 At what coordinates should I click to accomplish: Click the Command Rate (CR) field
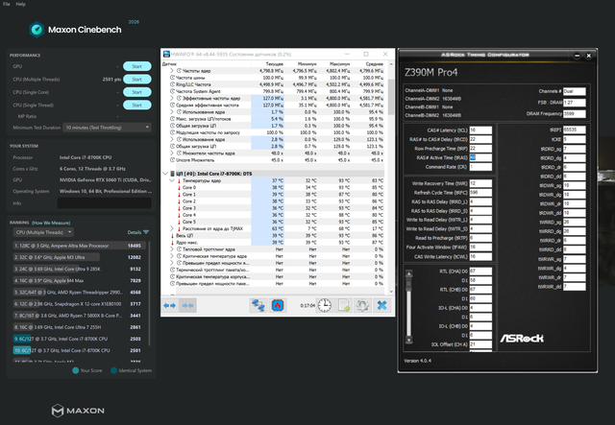click(480, 167)
